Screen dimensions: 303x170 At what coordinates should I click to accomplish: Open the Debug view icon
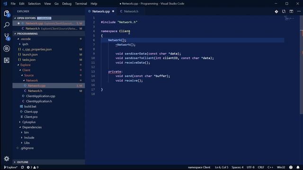[x=7, y=48]
